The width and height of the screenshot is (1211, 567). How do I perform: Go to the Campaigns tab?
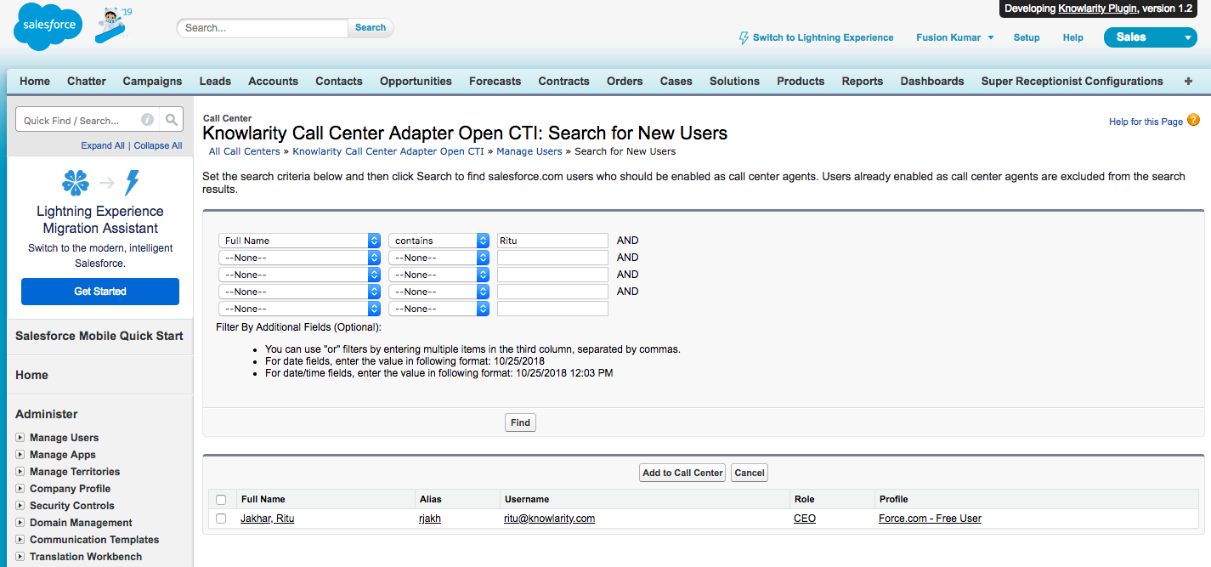152,82
